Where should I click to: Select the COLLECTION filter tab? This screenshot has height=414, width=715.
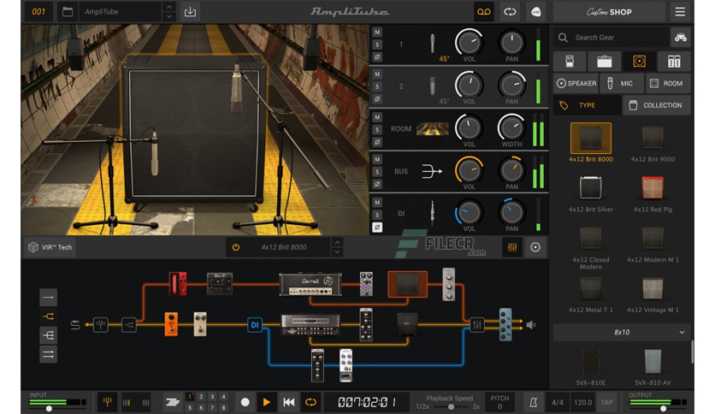tap(657, 105)
